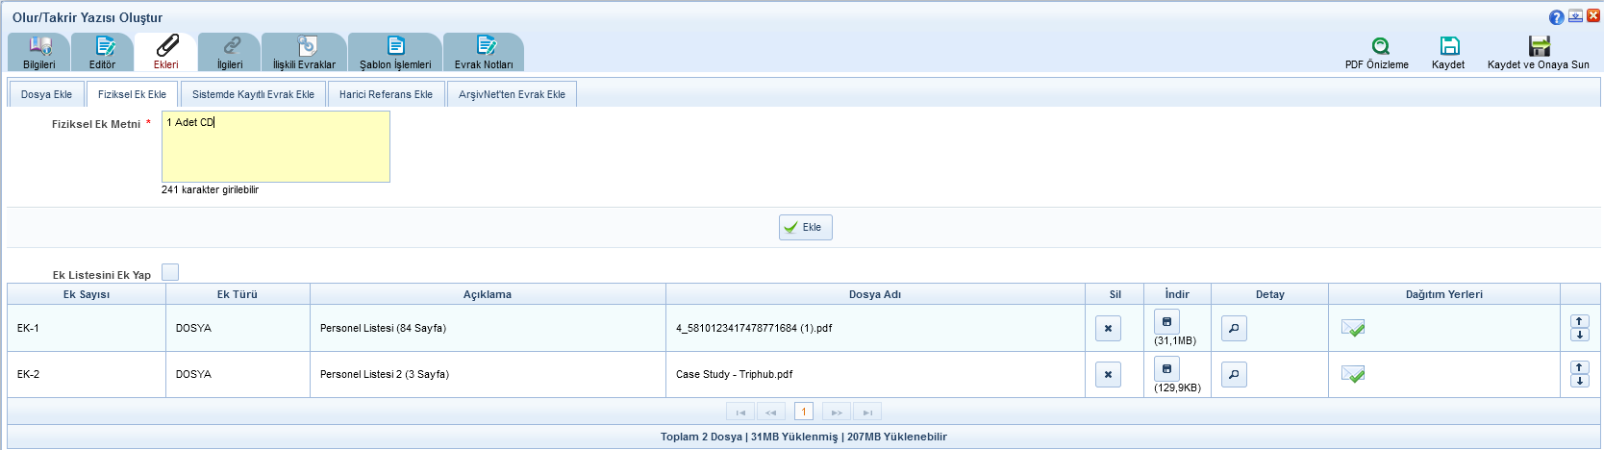Click Kaydet ve Onaya Sun
1604x450 pixels.
click(x=1539, y=46)
